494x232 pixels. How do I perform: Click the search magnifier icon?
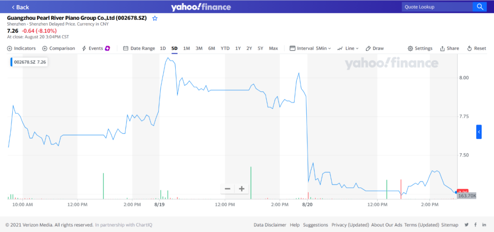coord(480,6)
